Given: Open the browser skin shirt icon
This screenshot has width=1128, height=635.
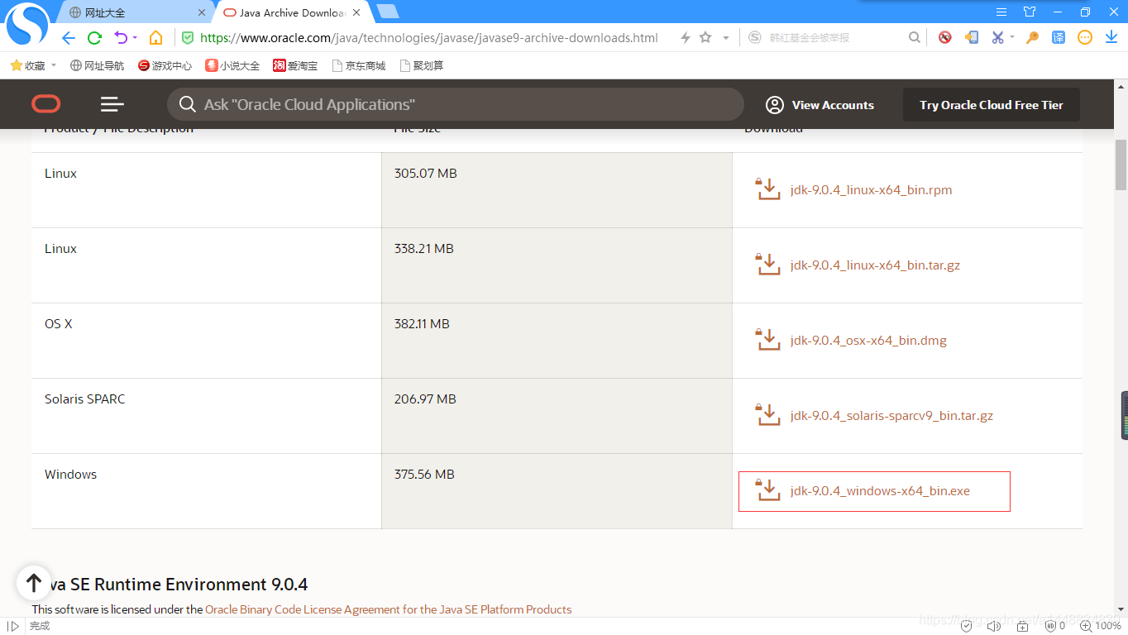Looking at the screenshot, I should click(x=1030, y=12).
